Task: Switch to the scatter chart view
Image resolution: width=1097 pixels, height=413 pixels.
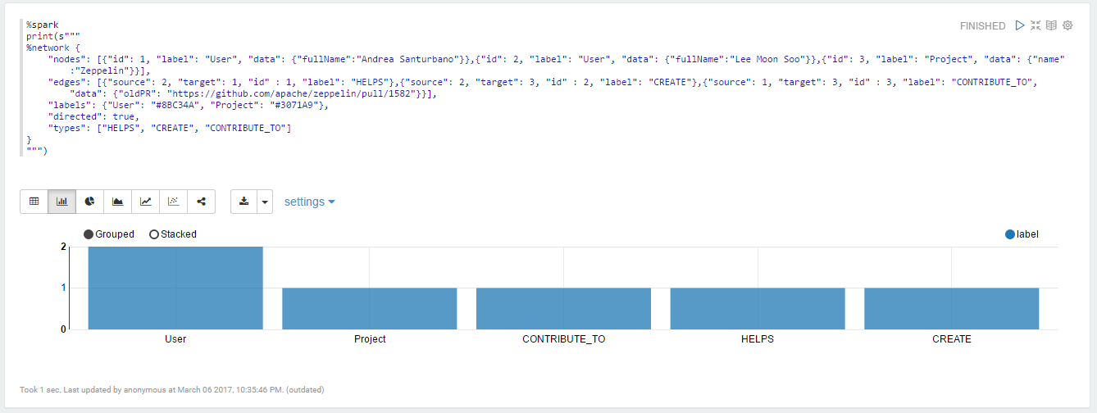Action: tap(174, 202)
